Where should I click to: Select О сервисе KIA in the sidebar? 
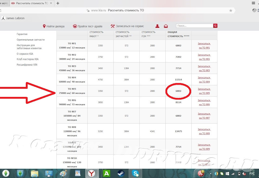click(x=25, y=54)
